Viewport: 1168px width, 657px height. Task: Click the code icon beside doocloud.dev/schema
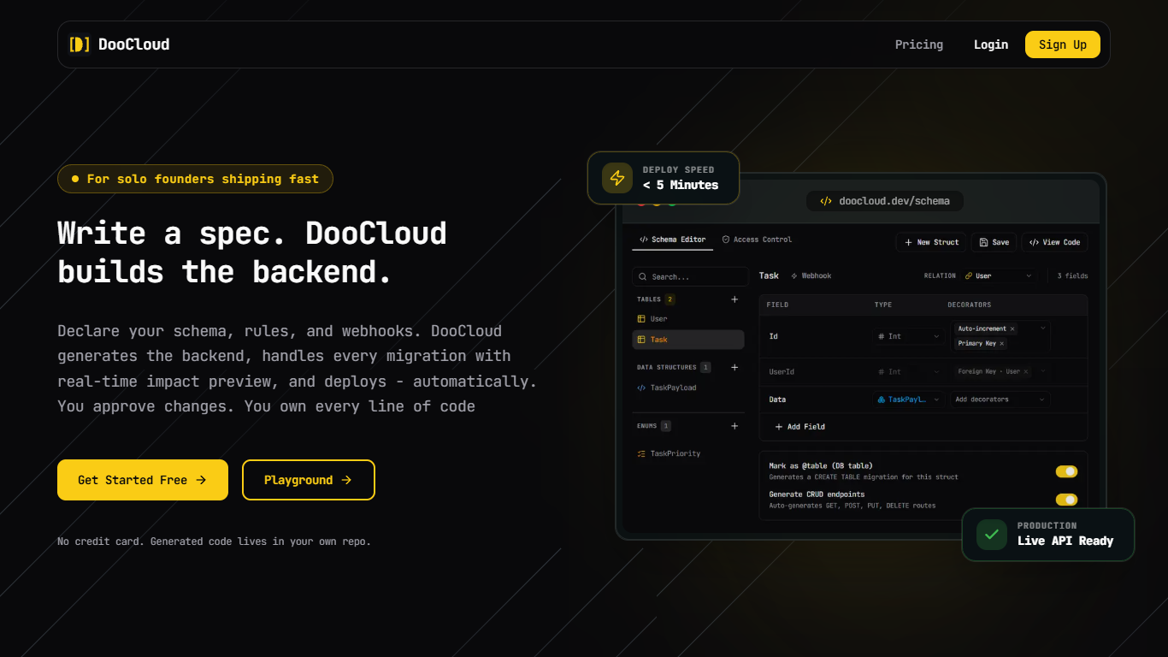pyautogui.click(x=826, y=201)
